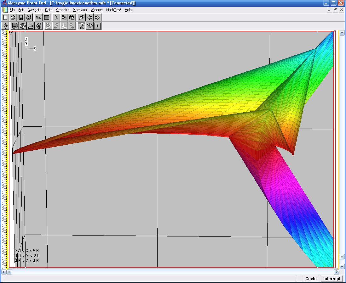The height and width of the screenshot is (283, 346).
Task: Open the Navigate menu
Action: [x=34, y=10]
